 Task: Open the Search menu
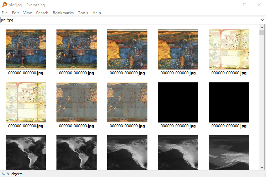coord(42,13)
